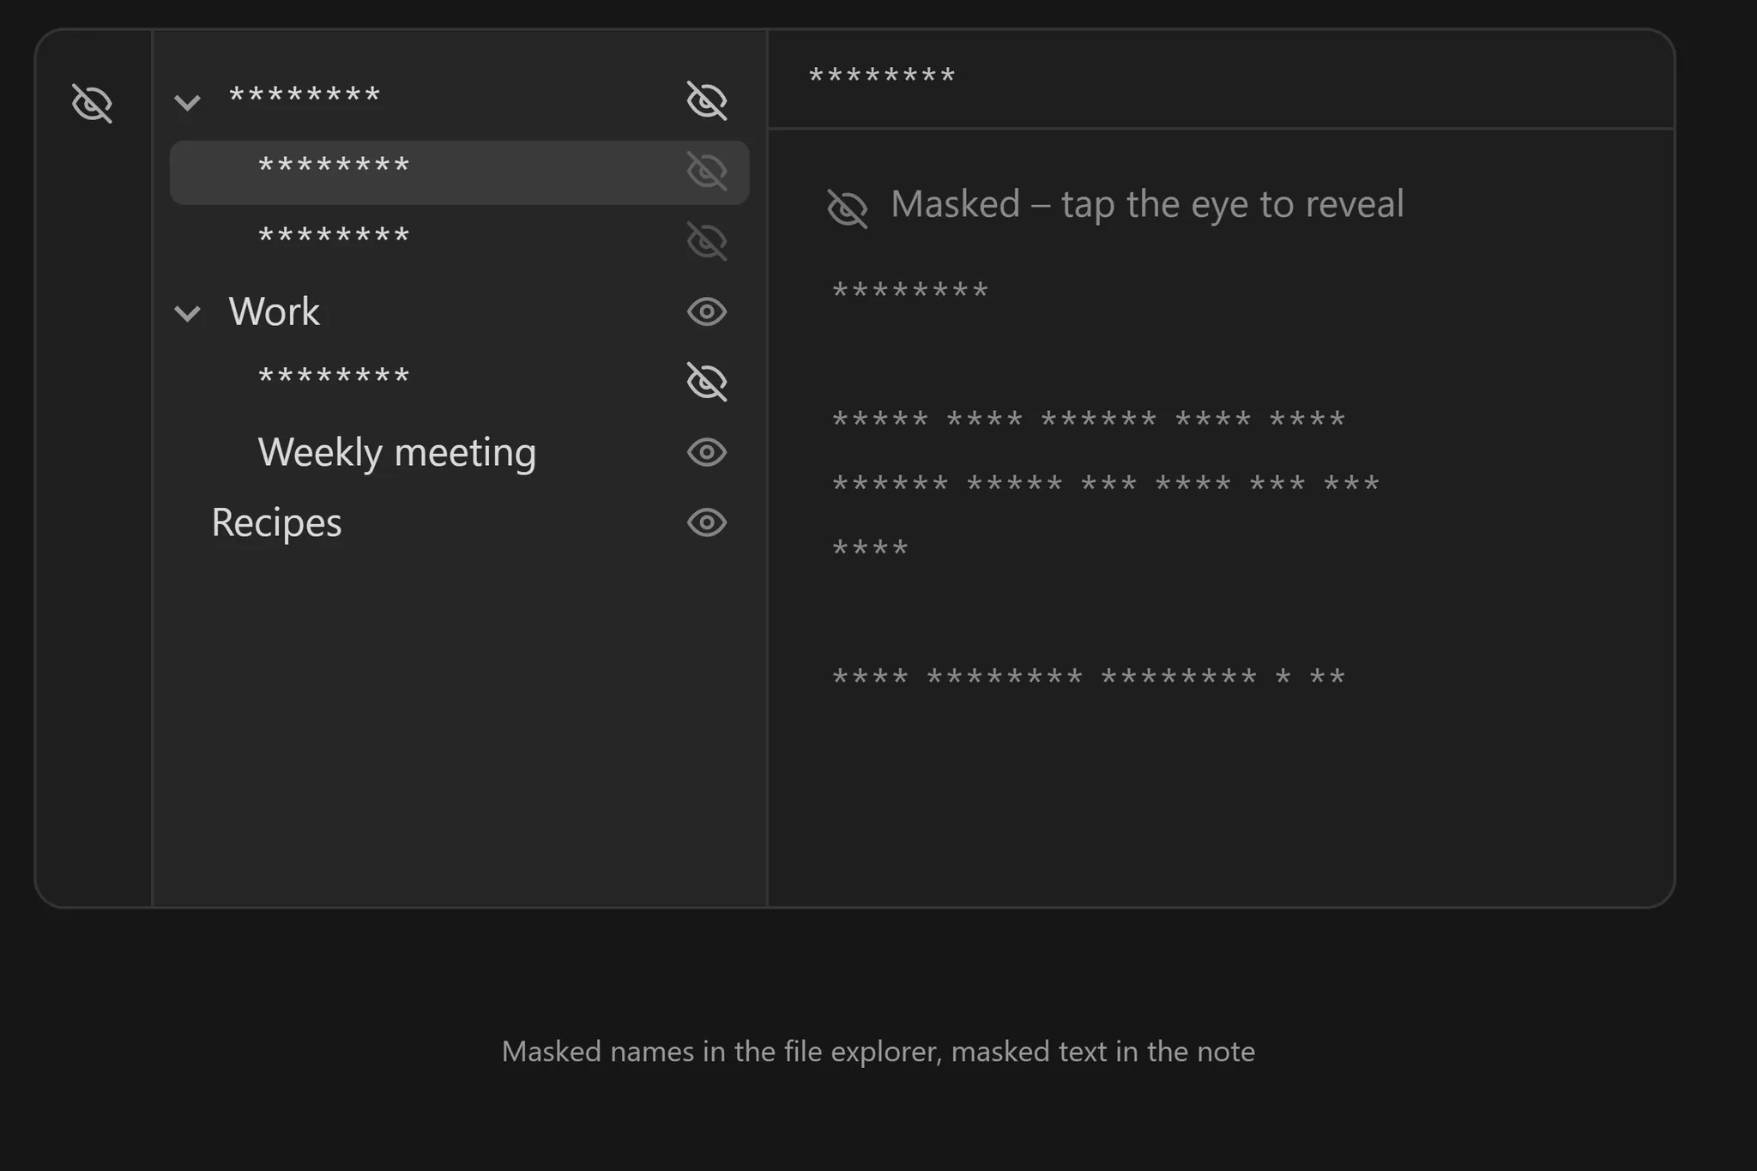
Task: Click the masked-eye icon in the left ribbon
Action: point(92,103)
